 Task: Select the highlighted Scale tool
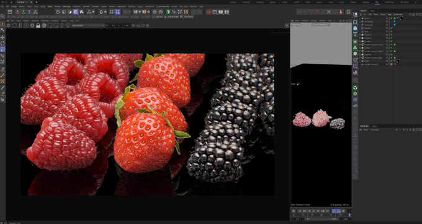[x=2, y=49]
